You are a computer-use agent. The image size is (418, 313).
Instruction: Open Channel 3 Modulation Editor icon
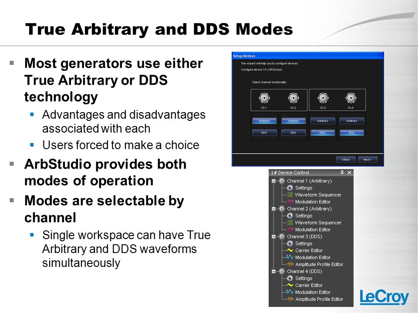(x=290, y=257)
